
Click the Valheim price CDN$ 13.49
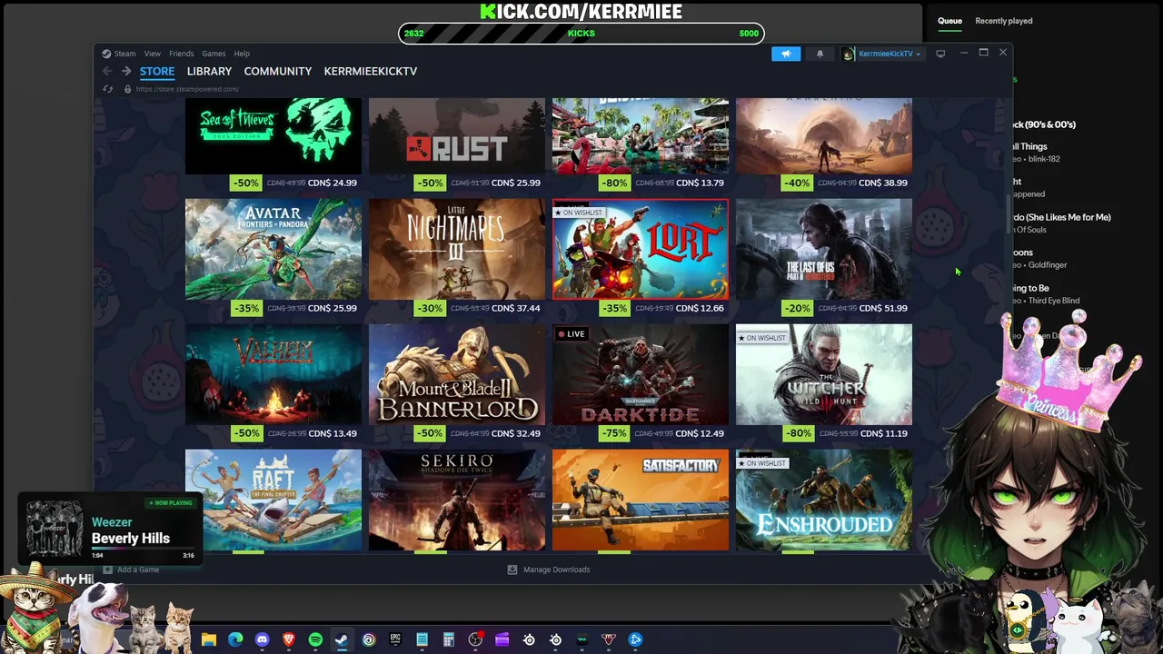click(333, 433)
